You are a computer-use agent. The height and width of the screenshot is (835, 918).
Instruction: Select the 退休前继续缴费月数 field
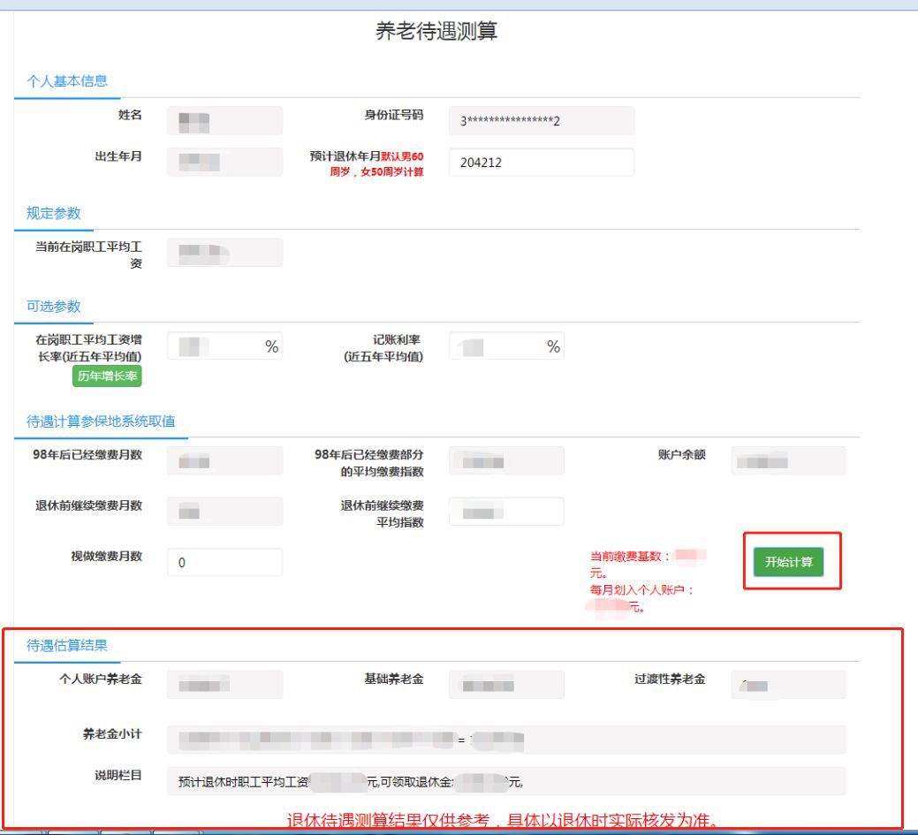pyautogui.click(x=224, y=511)
